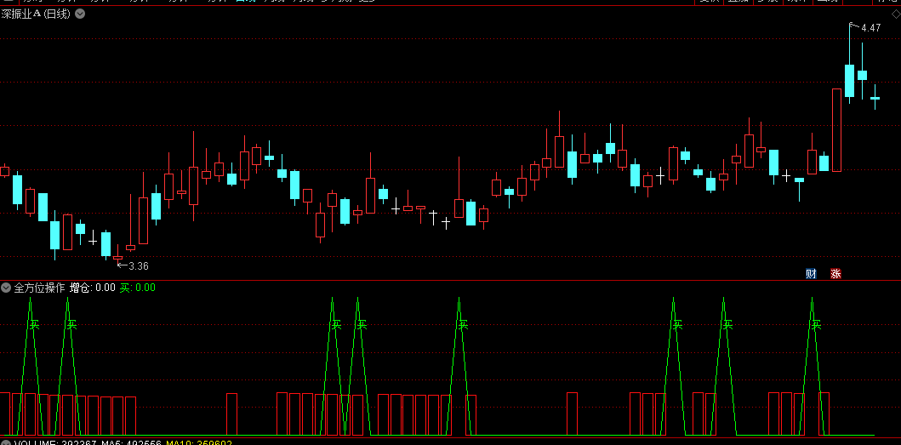The image size is (901, 445).
Task: Collapse the 全方位操作 indicator panel arrow
Action: click(6, 288)
